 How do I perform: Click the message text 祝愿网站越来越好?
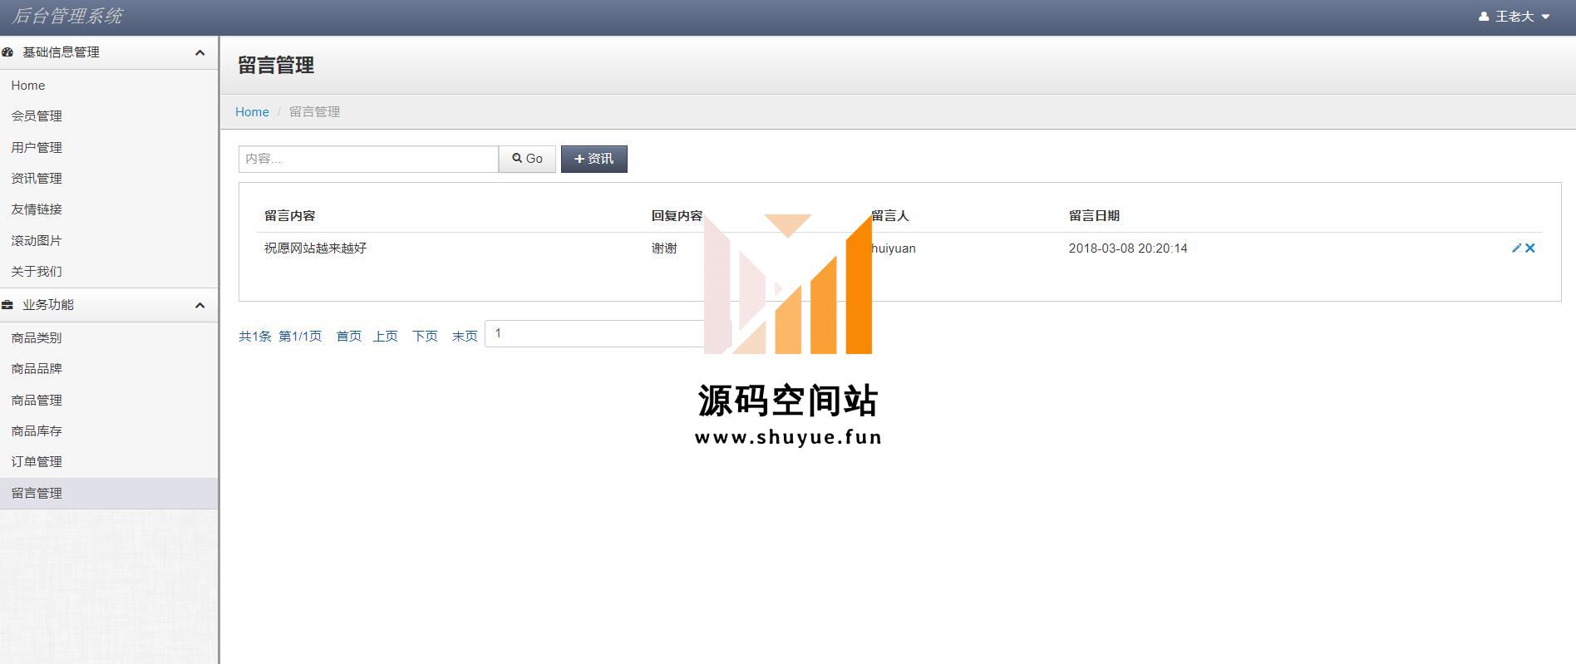coord(316,248)
